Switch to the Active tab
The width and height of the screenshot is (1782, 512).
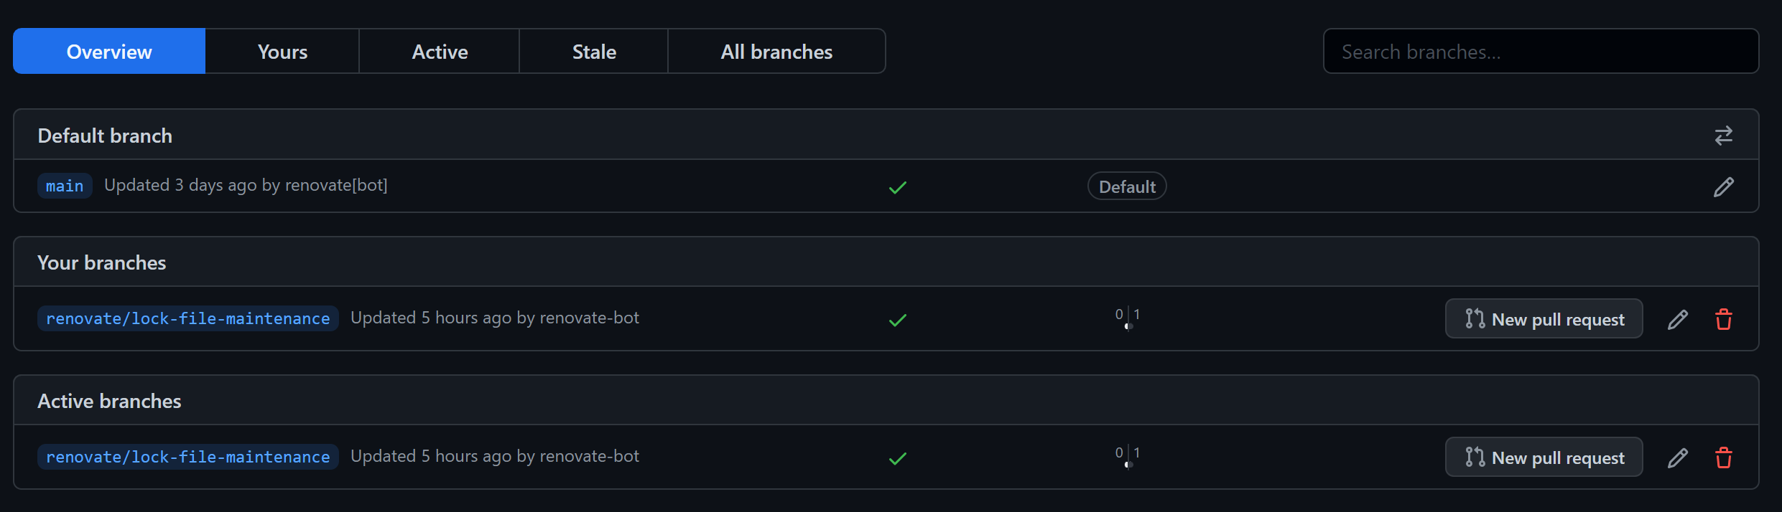440,51
